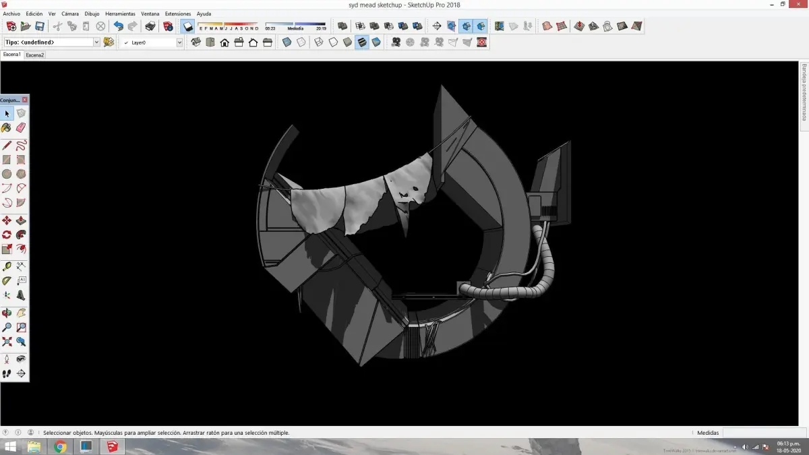Enable Shaded With Textures style
This screenshot has width=809, height=455.
point(362,42)
